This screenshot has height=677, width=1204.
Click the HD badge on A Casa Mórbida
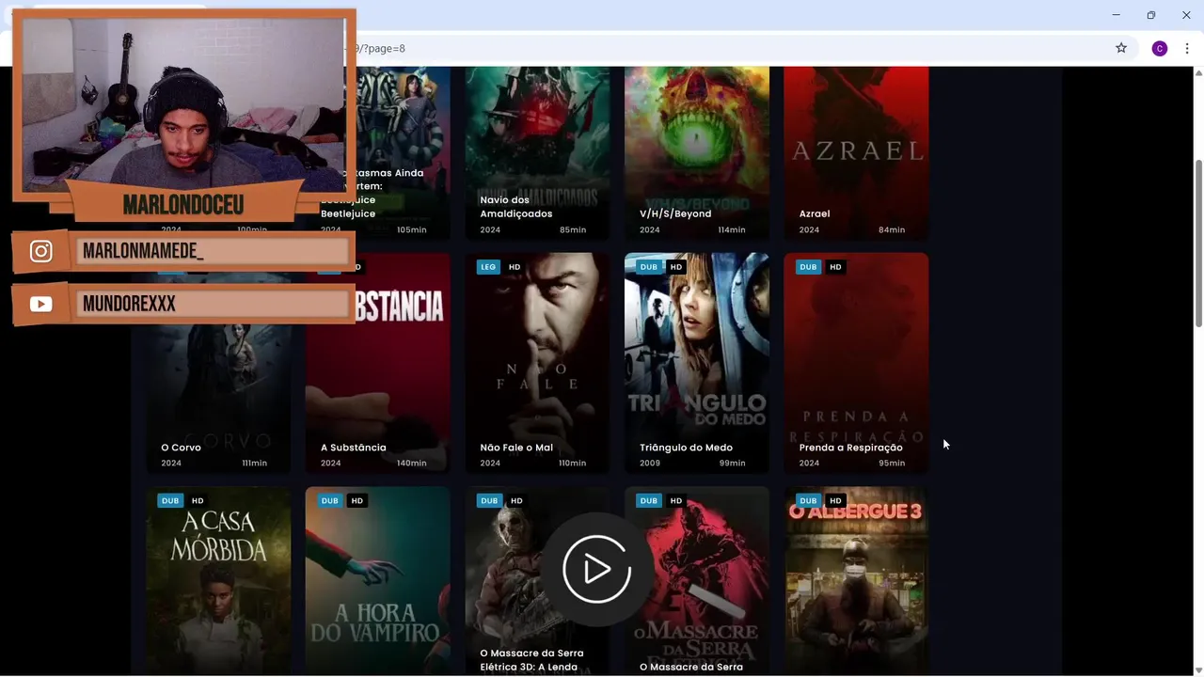(x=198, y=501)
